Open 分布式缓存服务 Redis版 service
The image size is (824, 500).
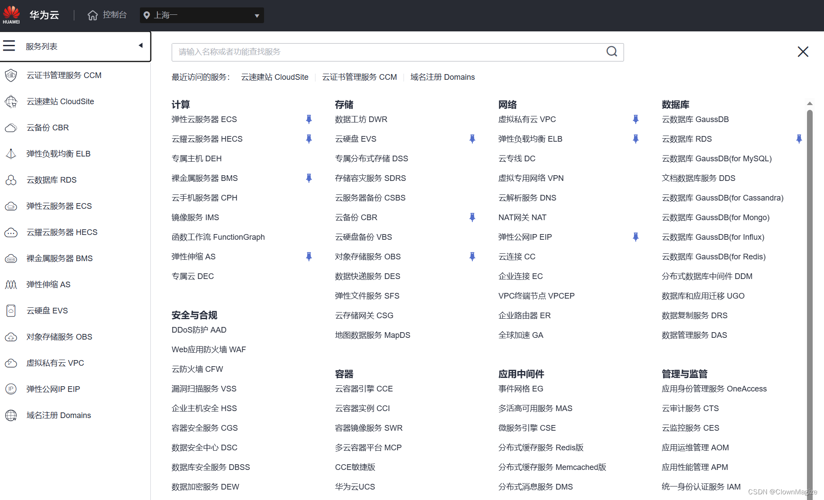[541, 448]
